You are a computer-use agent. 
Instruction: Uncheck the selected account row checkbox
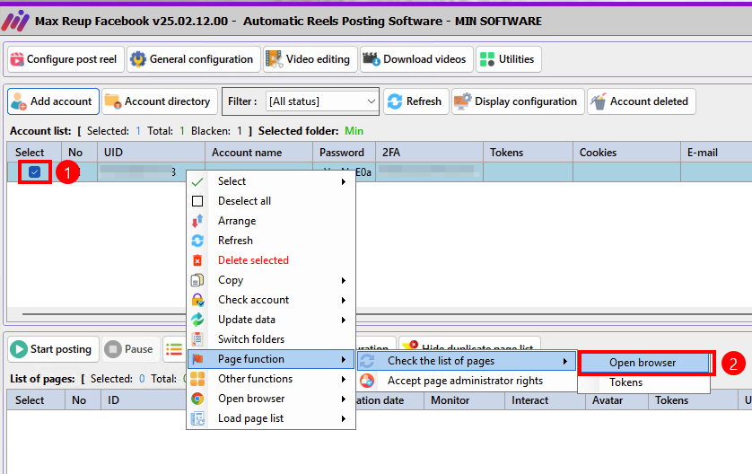(x=34, y=171)
